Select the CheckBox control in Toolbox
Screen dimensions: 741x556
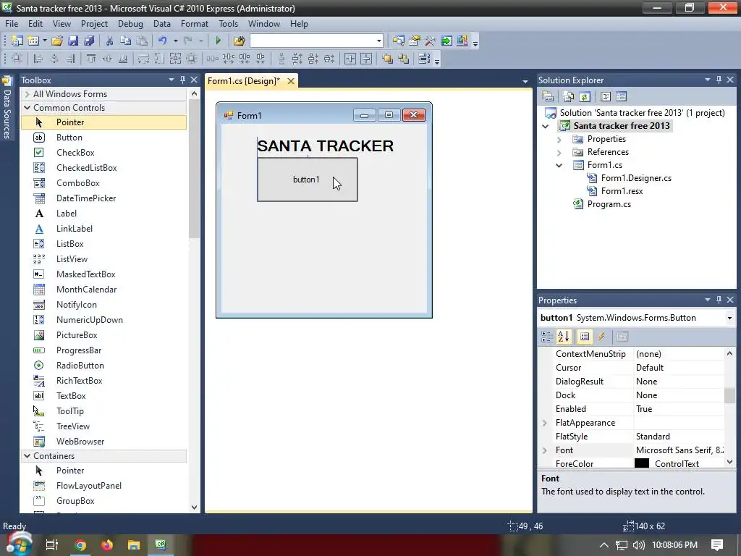pos(75,152)
